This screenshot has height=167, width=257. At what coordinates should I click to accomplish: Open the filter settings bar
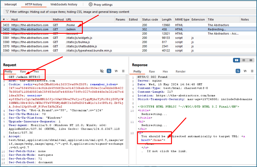130,12
